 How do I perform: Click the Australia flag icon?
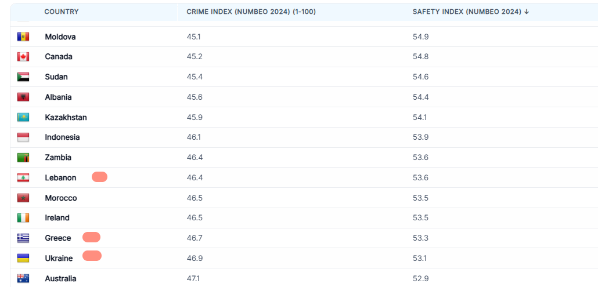[23, 279]
